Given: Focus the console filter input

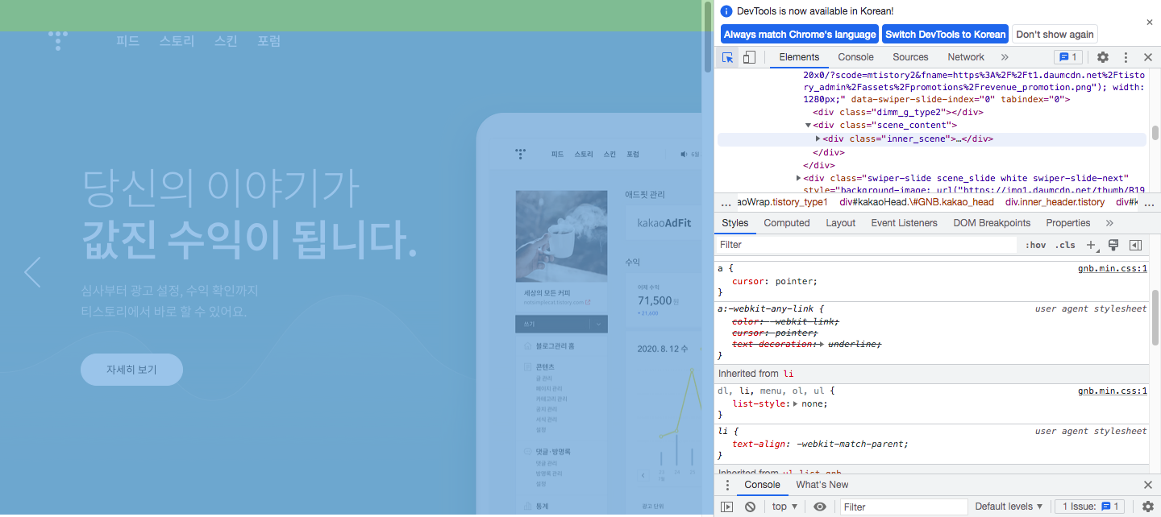Looking at the screenshot, I should (903, 507).
